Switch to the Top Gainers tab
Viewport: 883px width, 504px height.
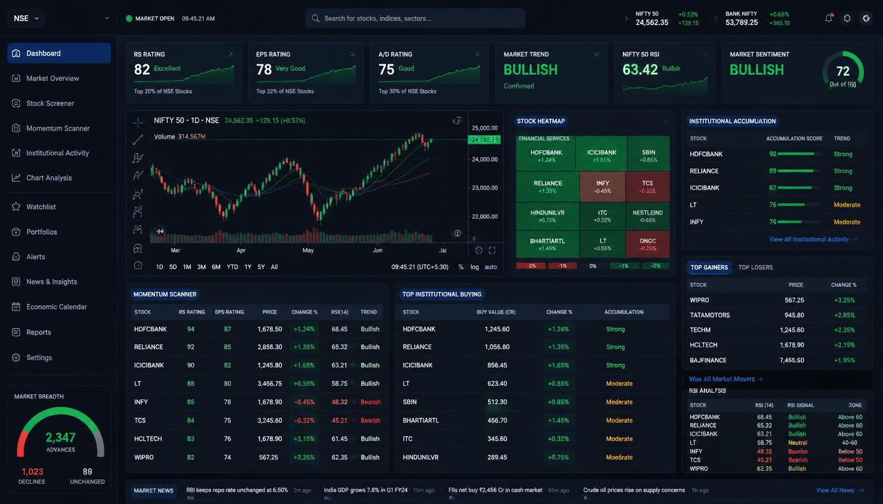pyautogui.click(x=709, y=267)
